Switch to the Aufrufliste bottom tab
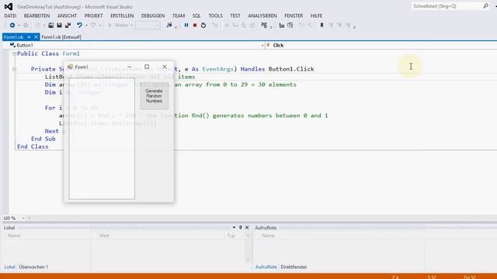 [266, 267]
